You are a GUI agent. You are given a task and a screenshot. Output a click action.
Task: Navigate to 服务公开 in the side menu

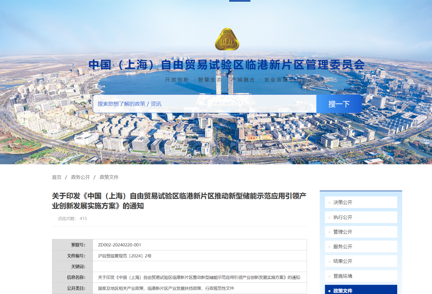click(342, 247)
